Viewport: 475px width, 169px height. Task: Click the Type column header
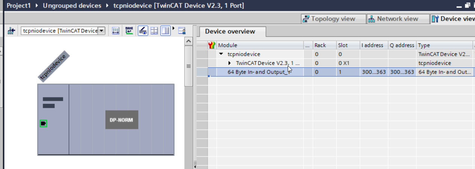point(444,45)
